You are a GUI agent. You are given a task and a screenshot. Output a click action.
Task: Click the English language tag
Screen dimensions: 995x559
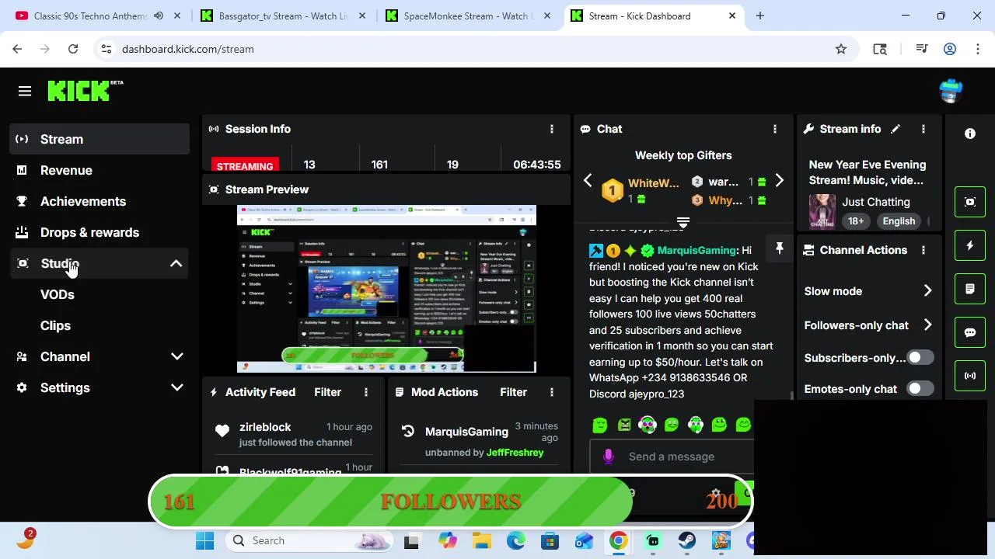[899, 221]
